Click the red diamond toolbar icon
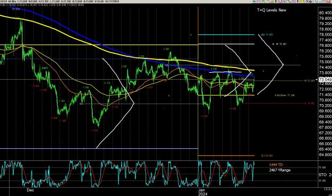 click(297, 1)
